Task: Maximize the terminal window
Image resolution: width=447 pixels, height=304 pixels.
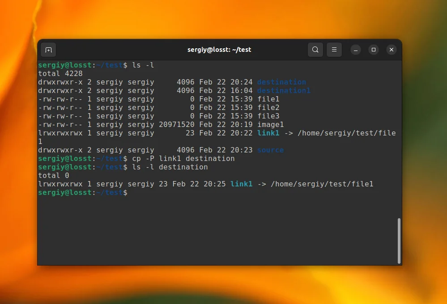Action: tap(373, 50)
